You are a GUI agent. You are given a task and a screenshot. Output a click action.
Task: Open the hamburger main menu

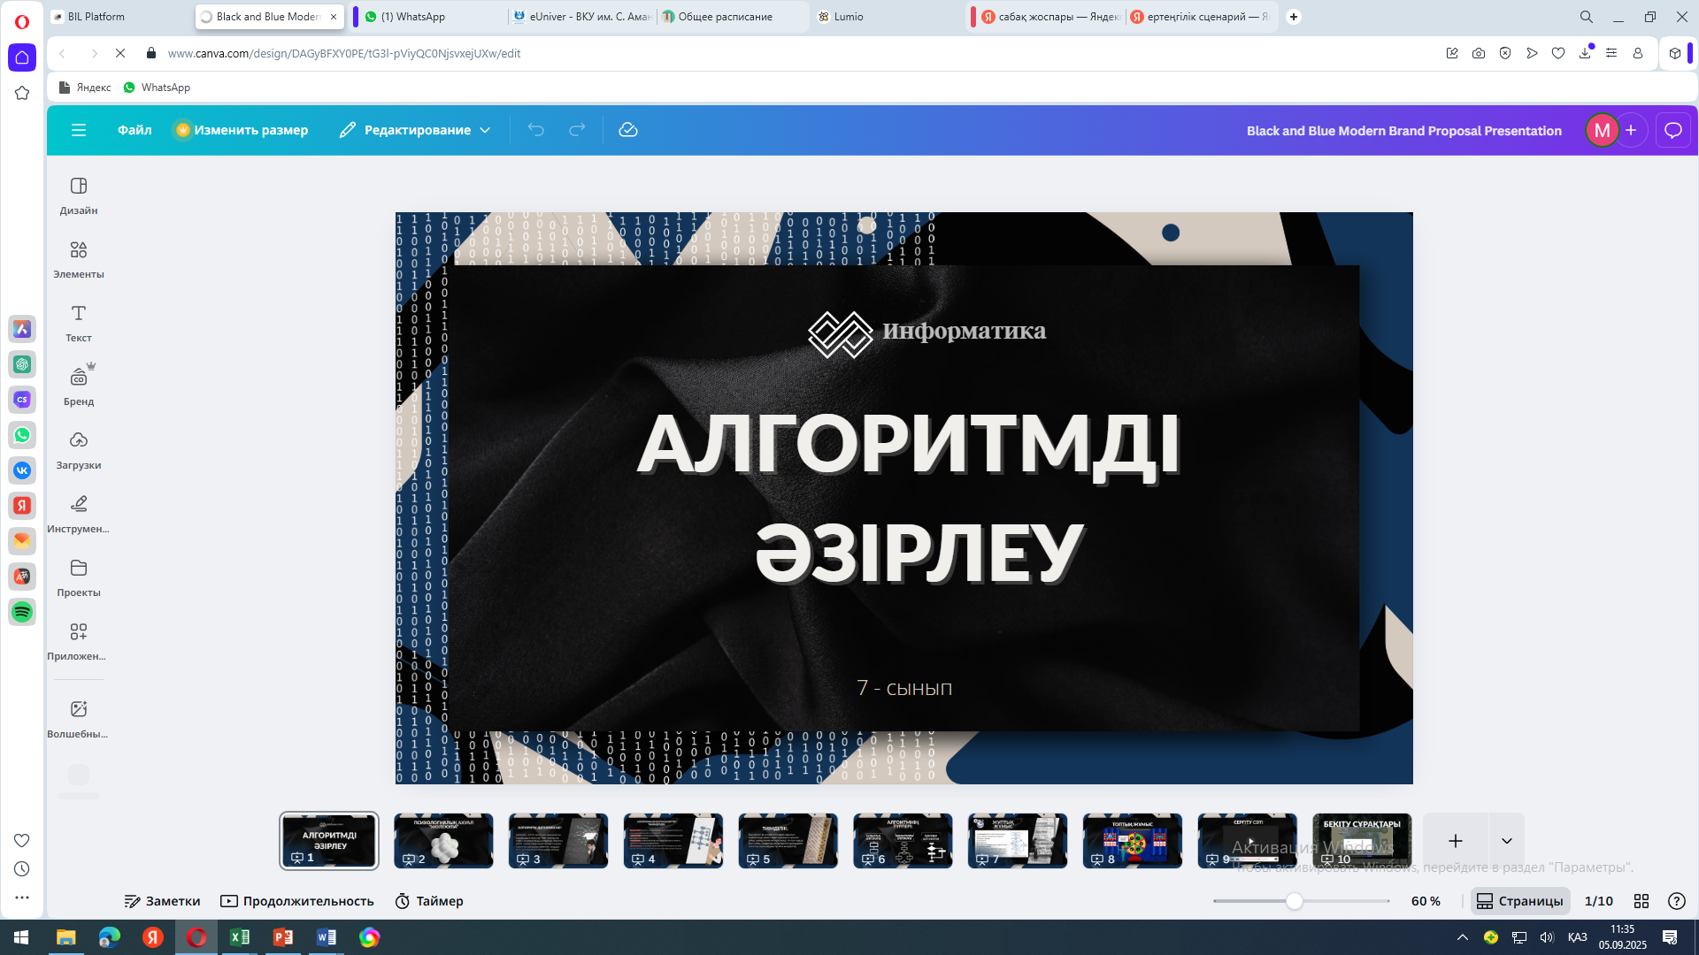[x=79, y=130]
